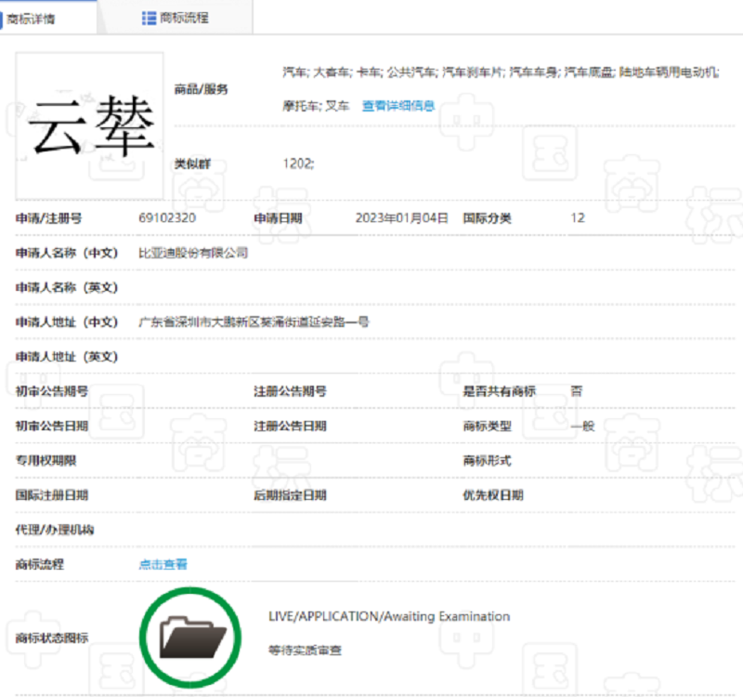The image size is (743, 697).
Task: Click the application date 2023年01月04日
Action: [401, 218]
